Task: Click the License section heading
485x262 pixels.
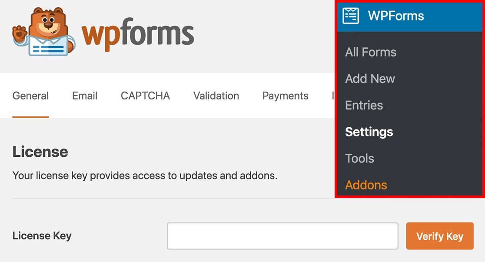Action: click(40, 152)
